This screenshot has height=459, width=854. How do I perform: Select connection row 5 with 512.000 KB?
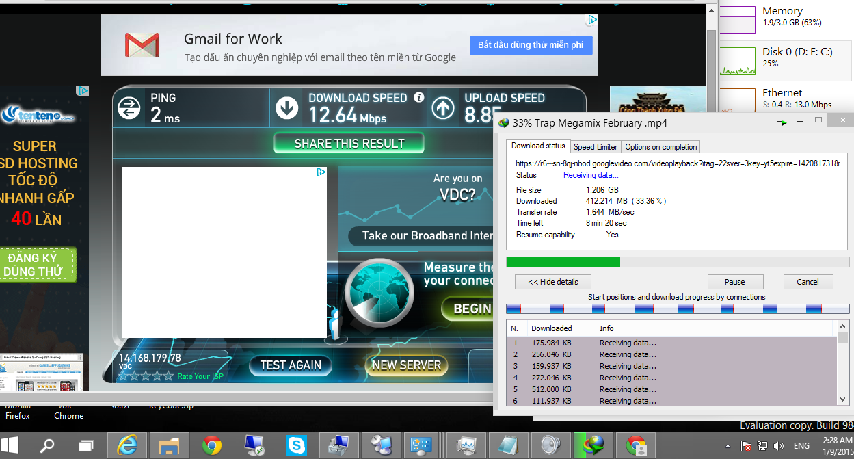click(671, 389)
